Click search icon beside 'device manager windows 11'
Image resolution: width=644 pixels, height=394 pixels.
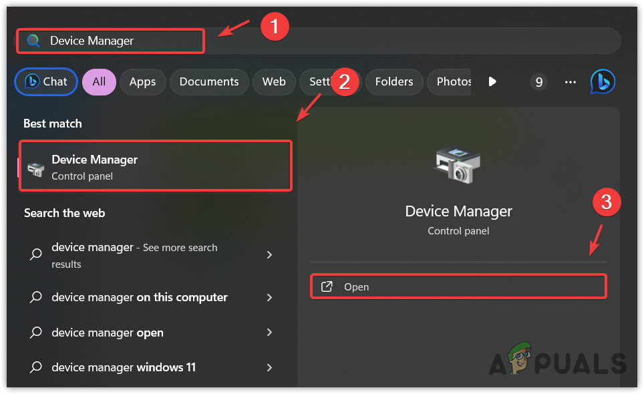36,367
